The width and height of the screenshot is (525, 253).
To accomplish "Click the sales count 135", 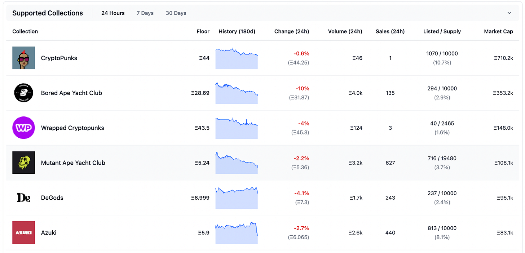I will [x=390, y=93].
